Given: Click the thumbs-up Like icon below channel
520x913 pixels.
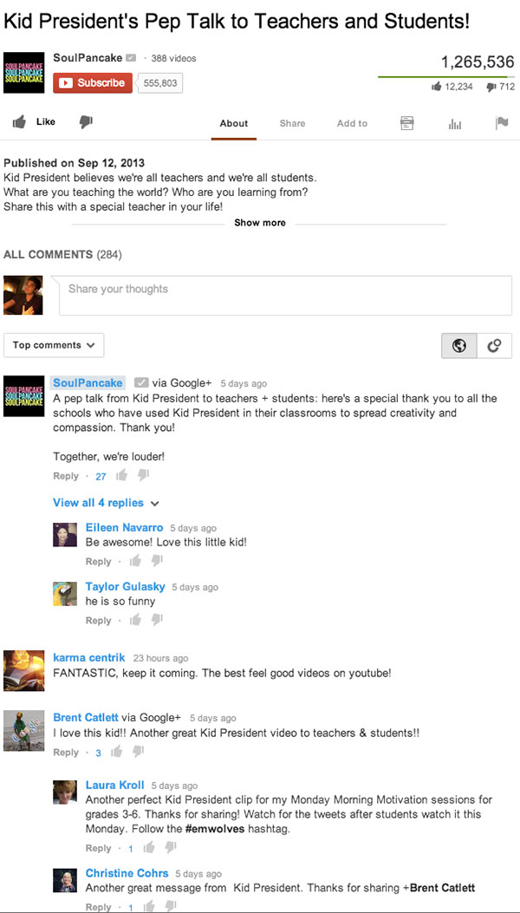Looking at the screenshot, I should [x=19, y=121].
